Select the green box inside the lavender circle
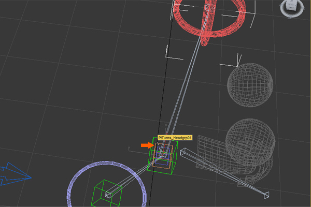This screenshot has height=207, width=311. click(106, 194)
